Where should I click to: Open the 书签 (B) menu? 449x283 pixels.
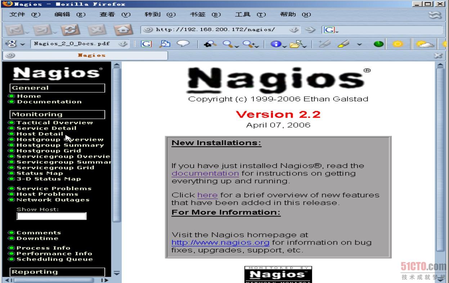[205, 15]
